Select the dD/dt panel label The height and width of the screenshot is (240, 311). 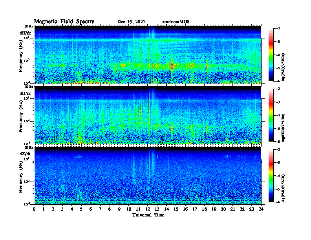[25, 93]
